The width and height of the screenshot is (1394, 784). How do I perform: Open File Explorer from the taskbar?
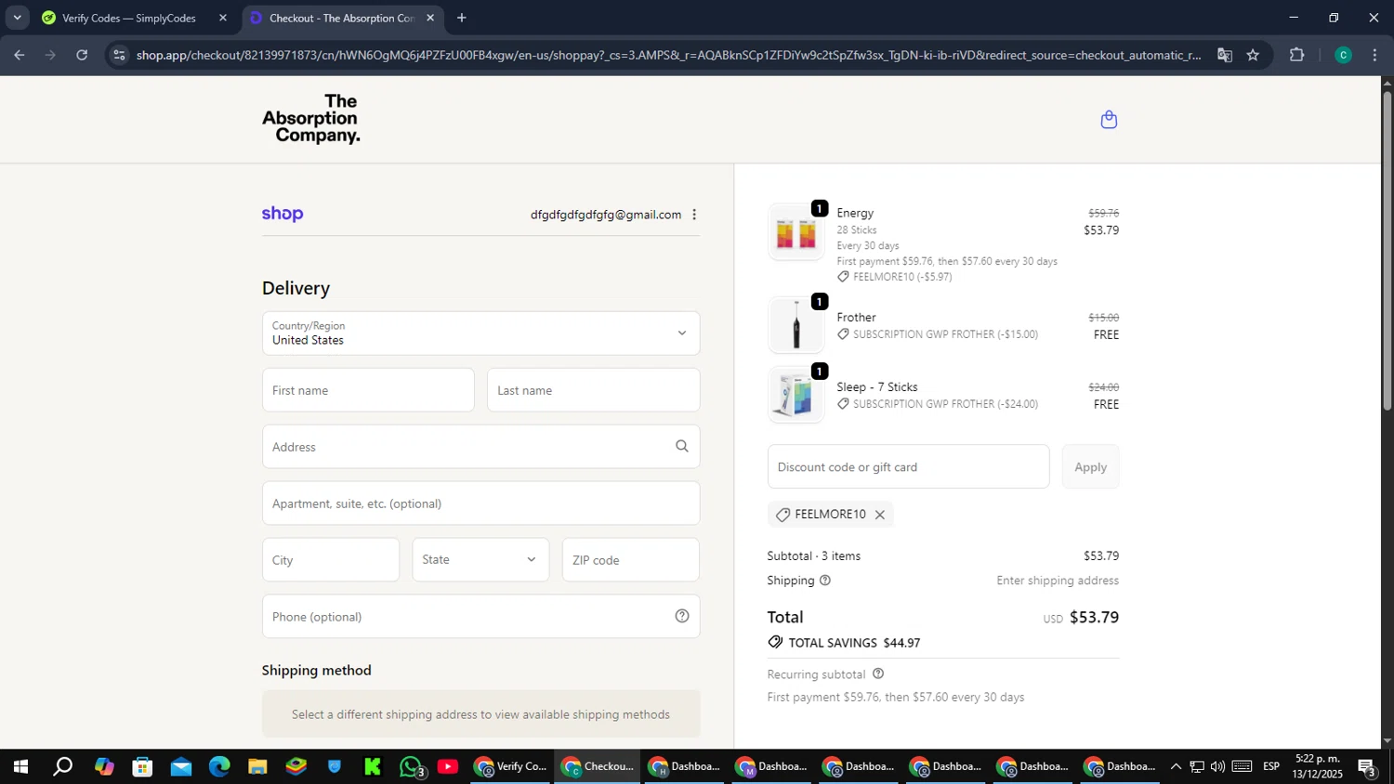[257, 766]
